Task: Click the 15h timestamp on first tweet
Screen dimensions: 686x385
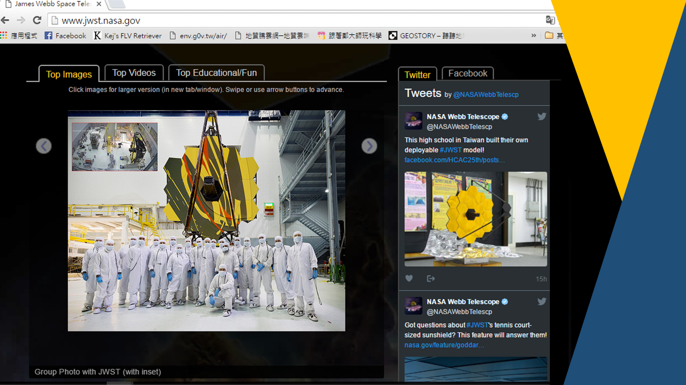Action: pos(541,279)
